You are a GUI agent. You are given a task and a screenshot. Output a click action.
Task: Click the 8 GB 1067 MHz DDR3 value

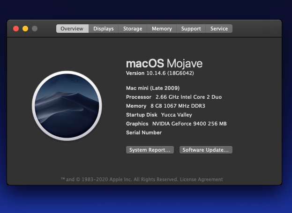point(178,106)
